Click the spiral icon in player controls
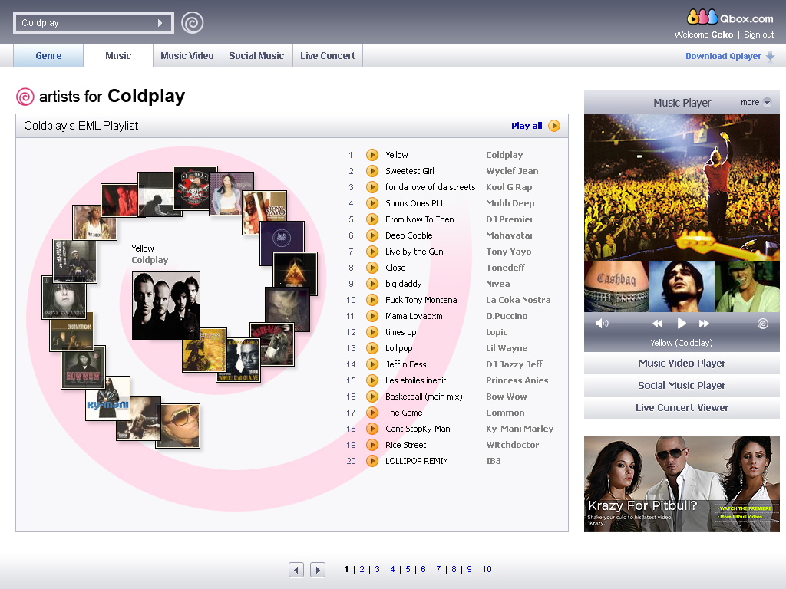The height and width of the screenshot is (589, 786). (x=763, y=324)
